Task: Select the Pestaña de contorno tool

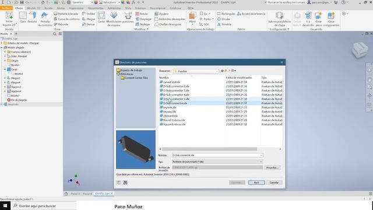Action: pyautogui.click(x=45, y=19)
